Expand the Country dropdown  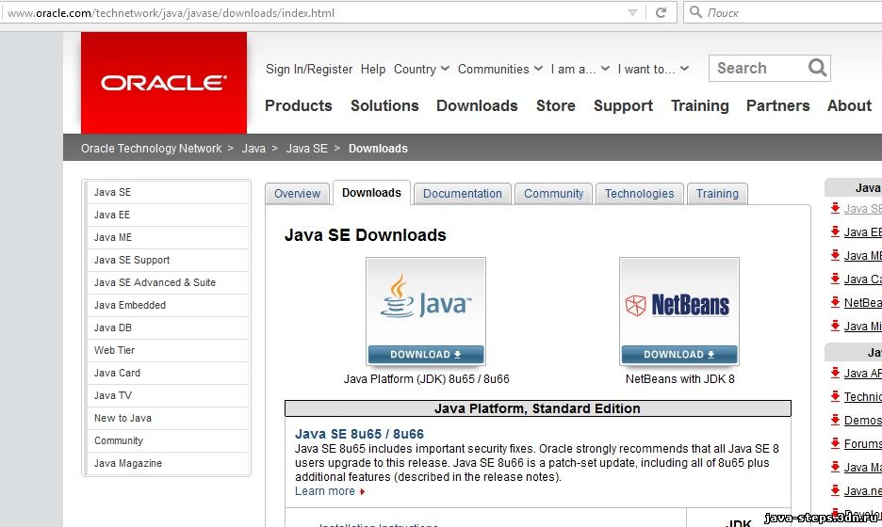[x=421, y=69]
